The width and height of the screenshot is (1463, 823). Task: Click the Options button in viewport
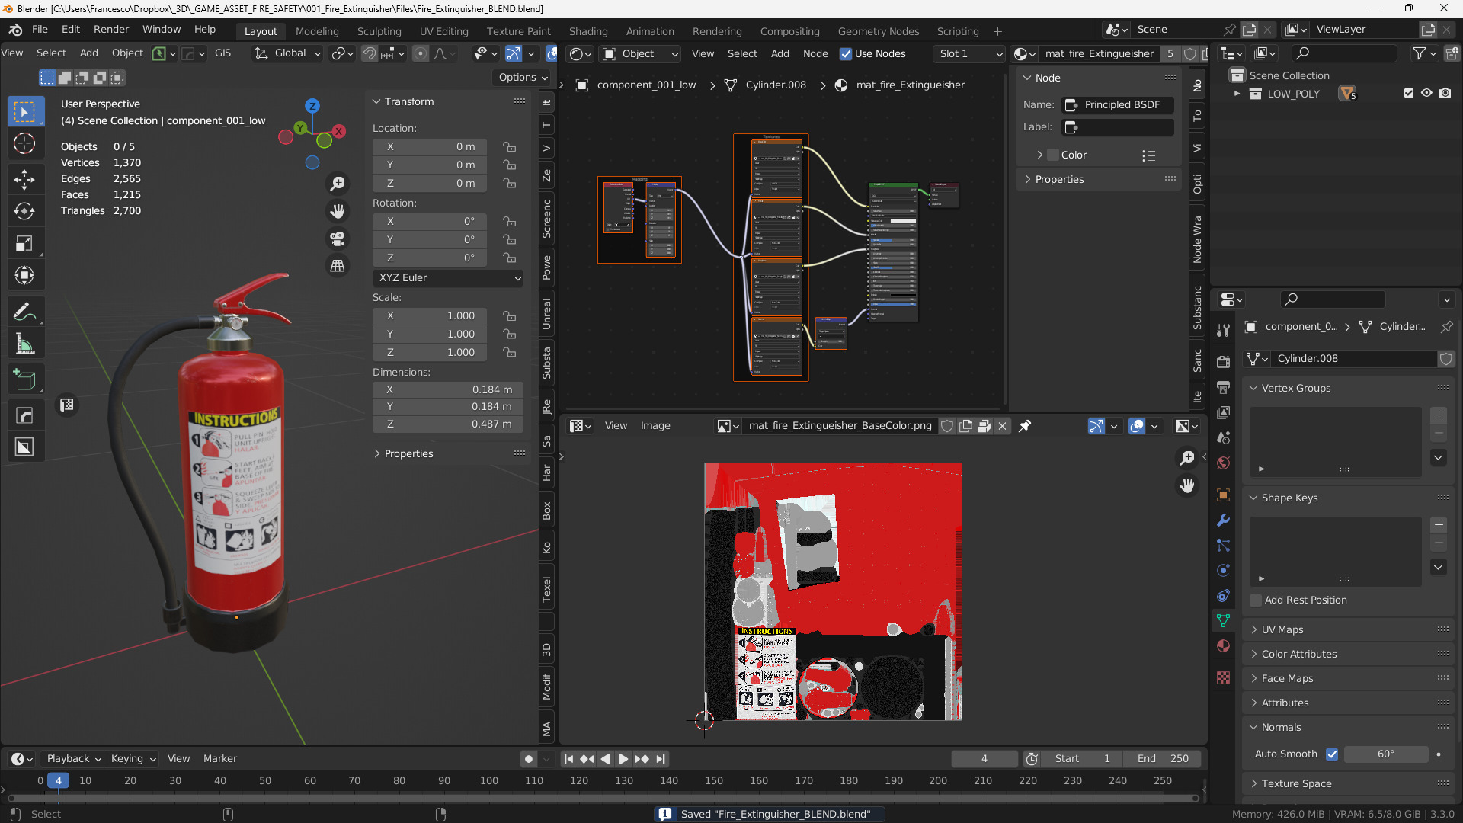point(523,77)
